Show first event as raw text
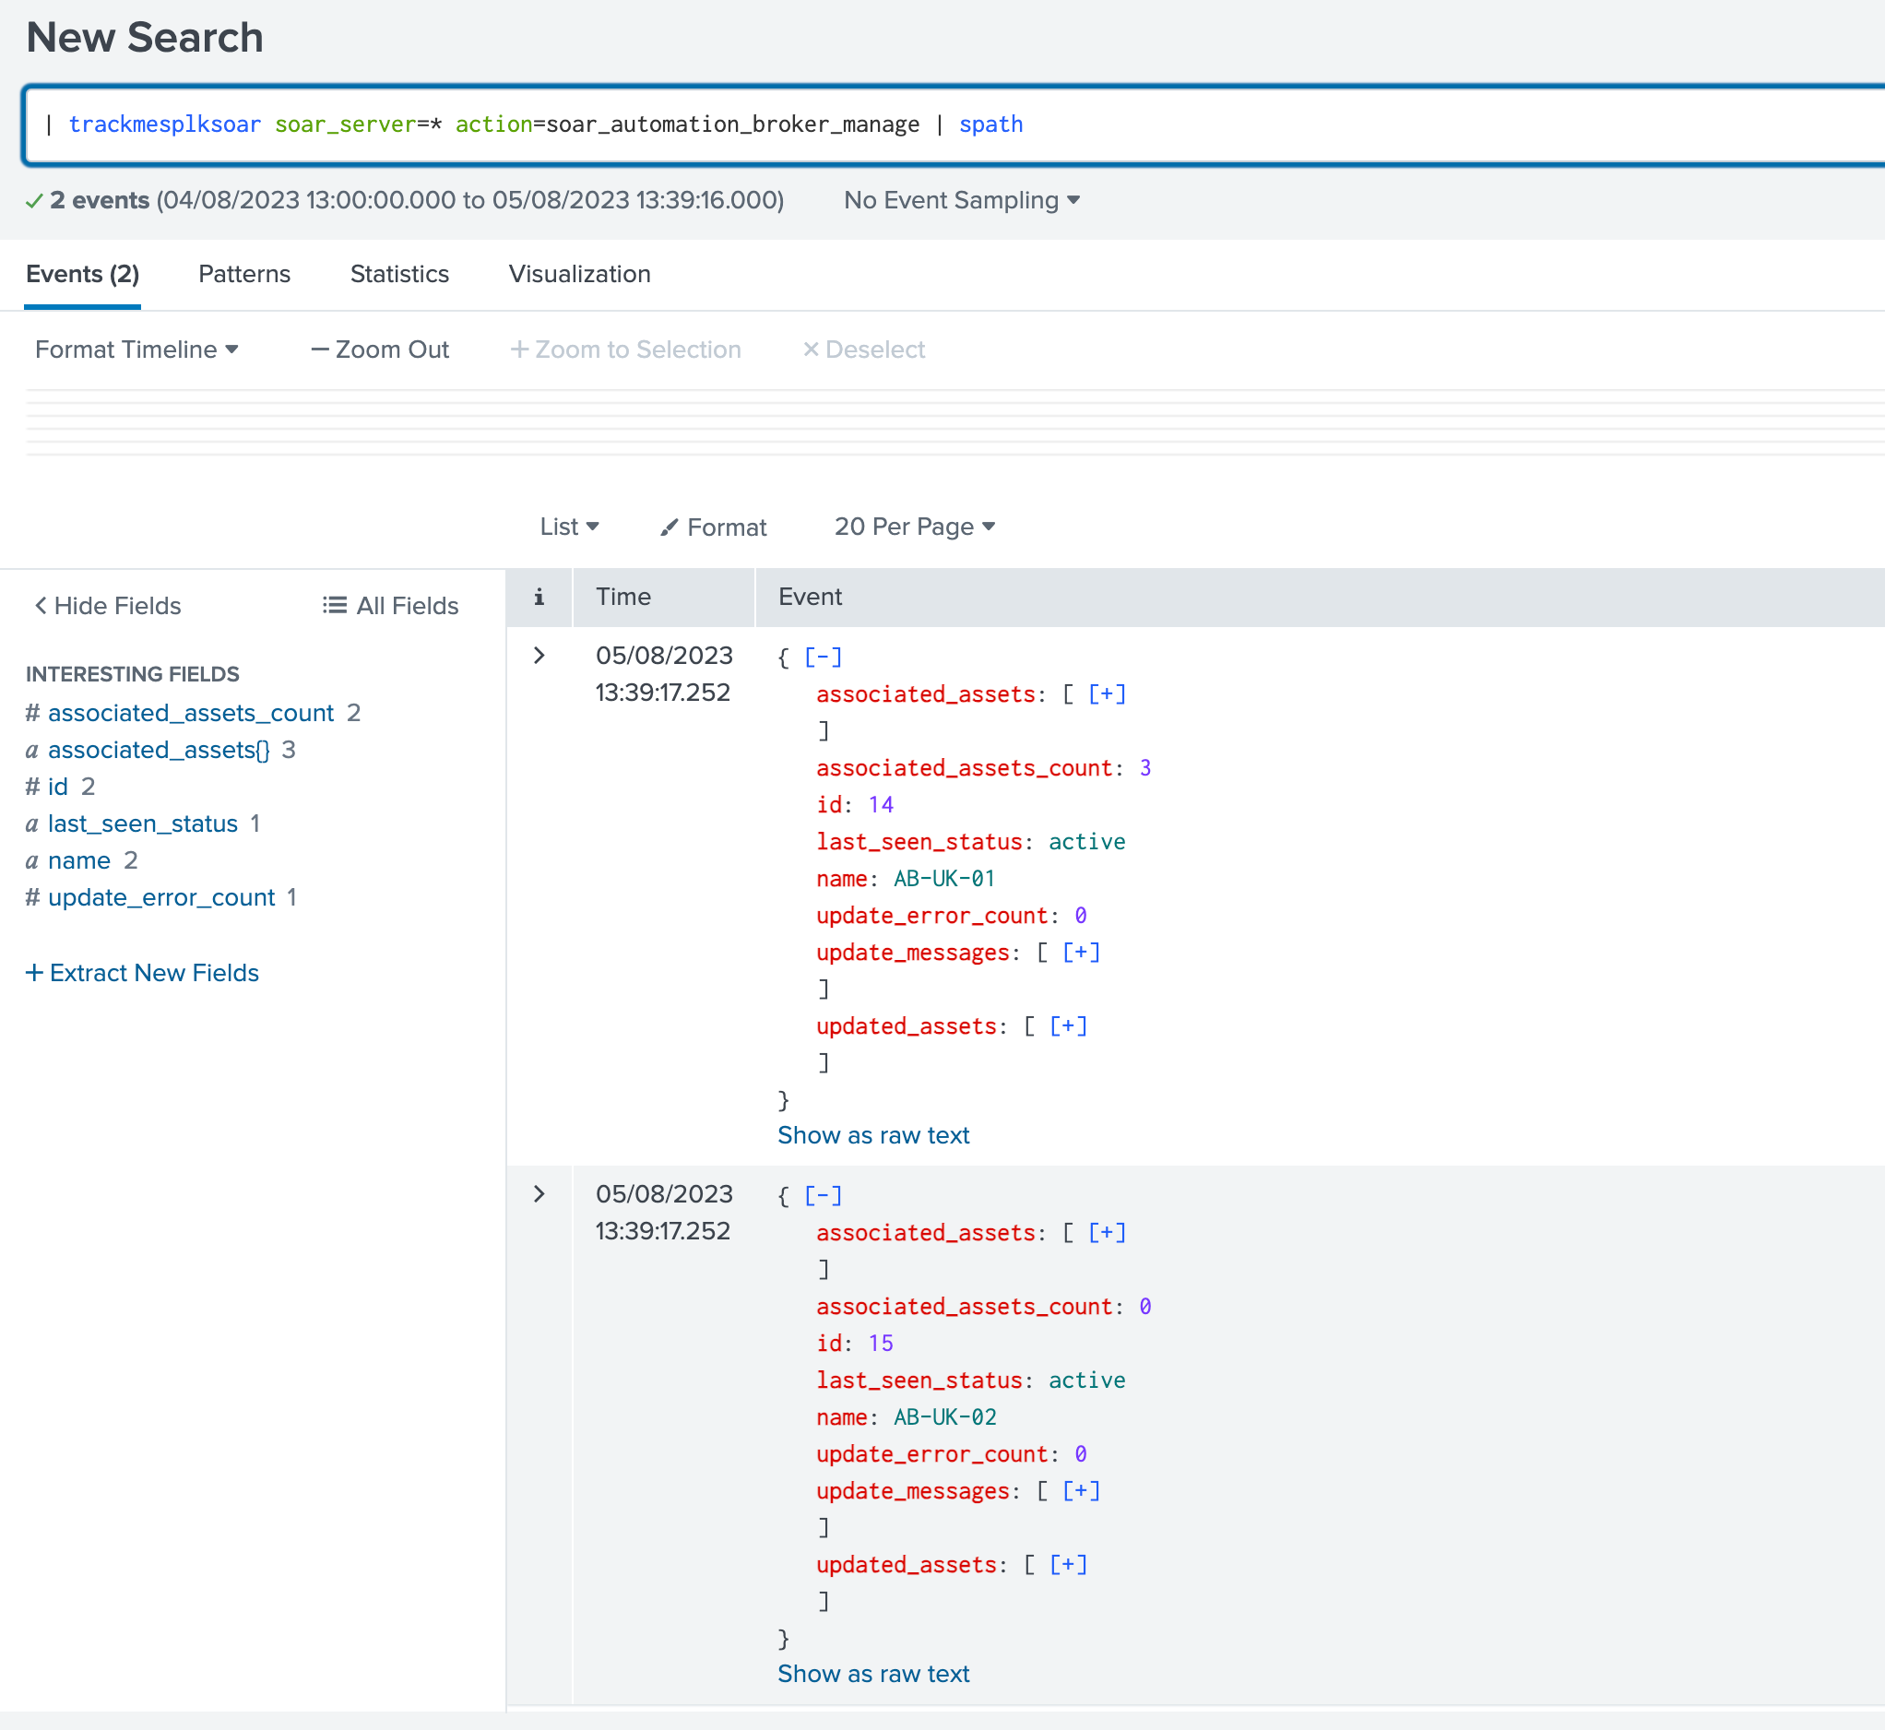This screenshot has width=1885, height=1730. pyautogui.click(x=873, y=1135)
